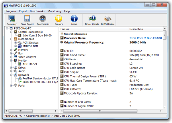Expand the SMBIOS DMI node

coord(15,46)
